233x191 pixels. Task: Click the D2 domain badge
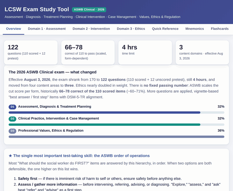pos(12,119)
